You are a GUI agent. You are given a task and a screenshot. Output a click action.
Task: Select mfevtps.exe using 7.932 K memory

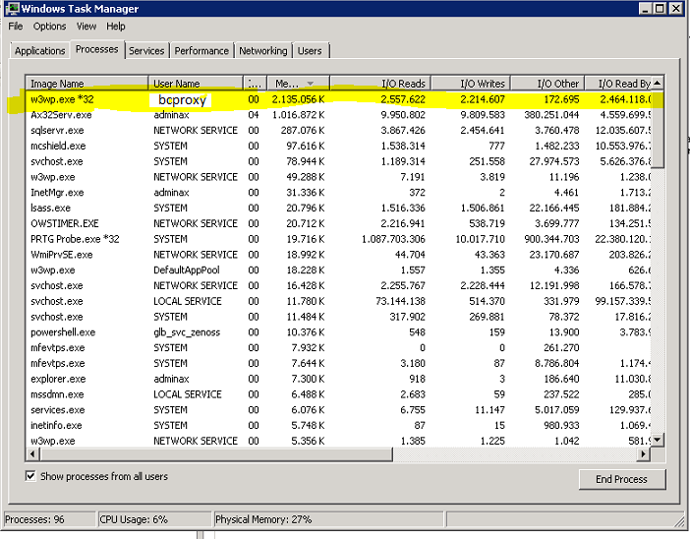point(338,347)
